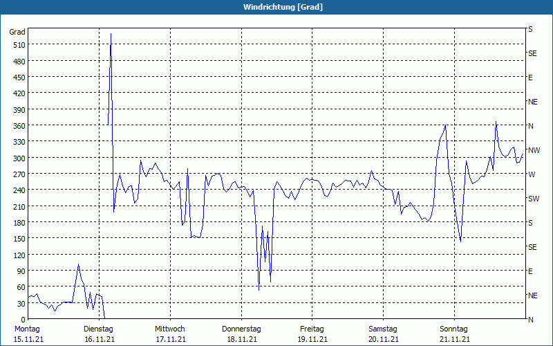This screenshot has height=346, width=553.
Task: Select the 60 degree axis label
Action: pos(21,287)
